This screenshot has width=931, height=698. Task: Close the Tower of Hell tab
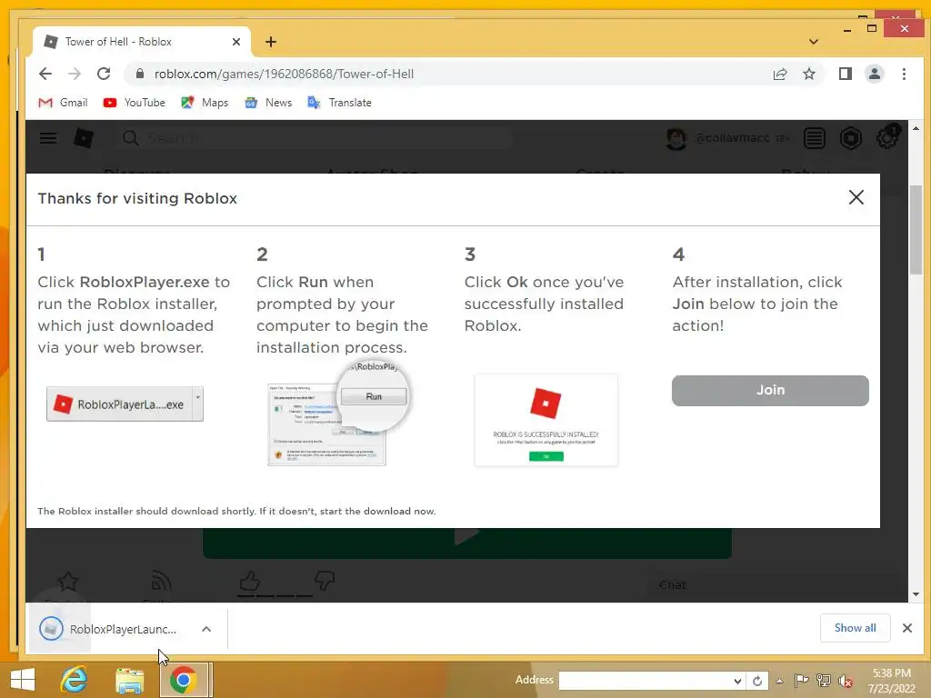pyautogui.click(x=236, y=42)
